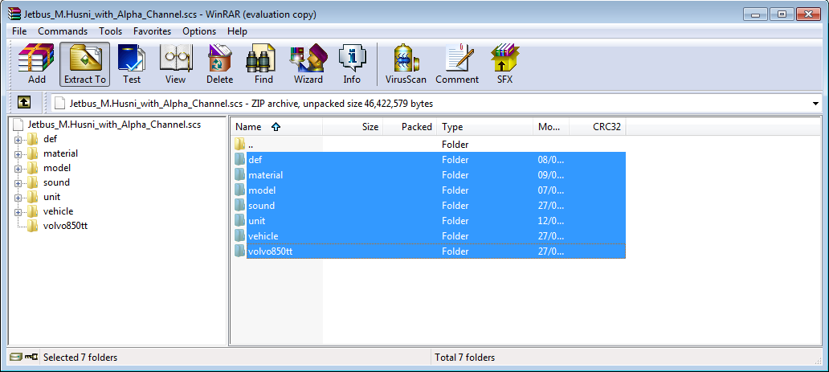The image size is (829, 372).
Task: Expand the material folder in tree
Action: point(18,154)
